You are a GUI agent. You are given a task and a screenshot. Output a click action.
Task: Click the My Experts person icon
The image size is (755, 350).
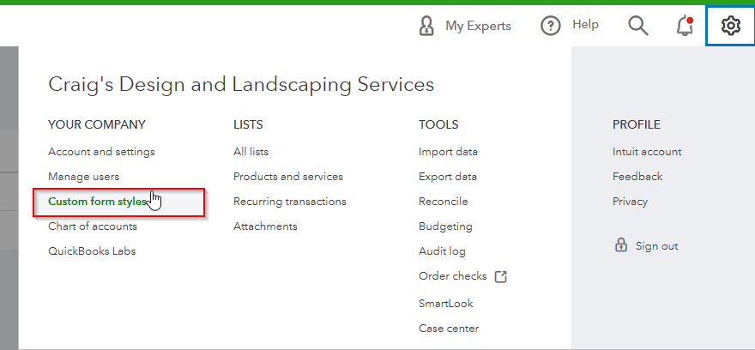pyautogui.click(x=426, y=26)
